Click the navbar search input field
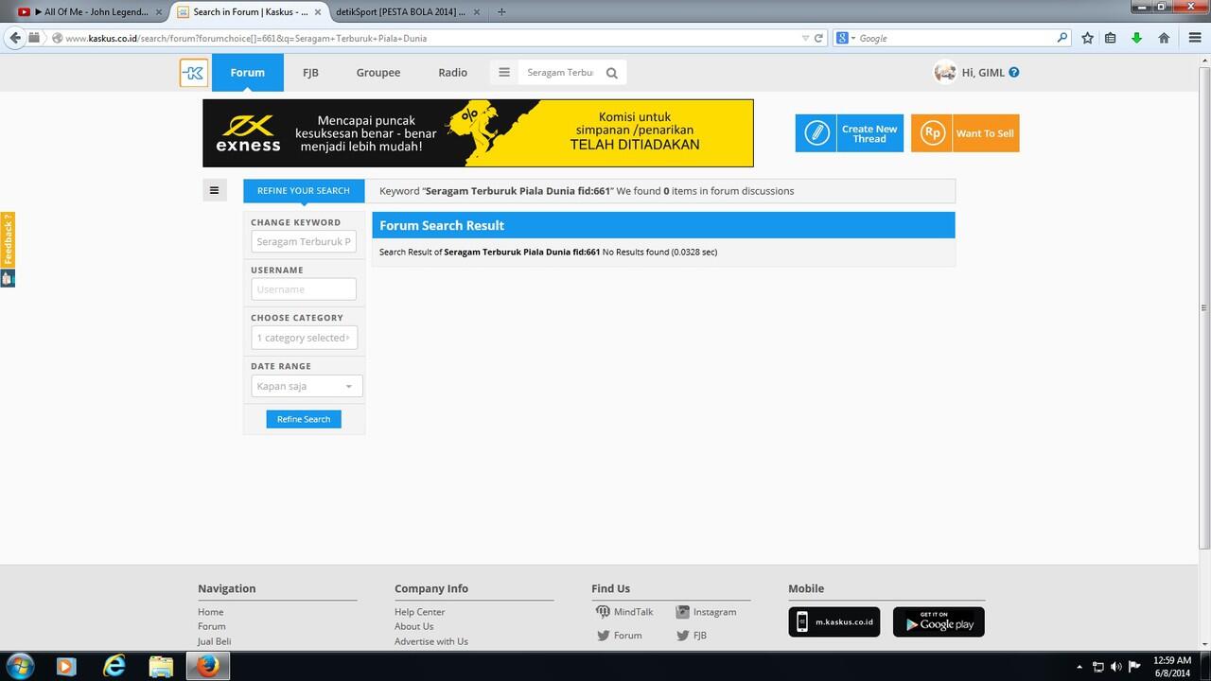This screenshot has height=681, width=1211. [x=559, y=73]
